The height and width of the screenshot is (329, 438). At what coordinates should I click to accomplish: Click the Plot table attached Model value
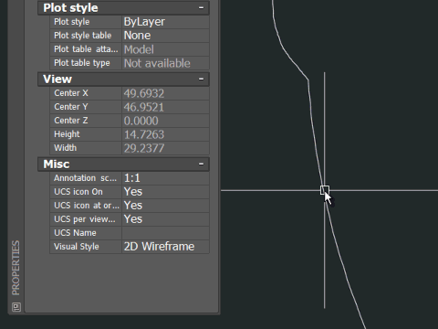(x=165, y=49)
